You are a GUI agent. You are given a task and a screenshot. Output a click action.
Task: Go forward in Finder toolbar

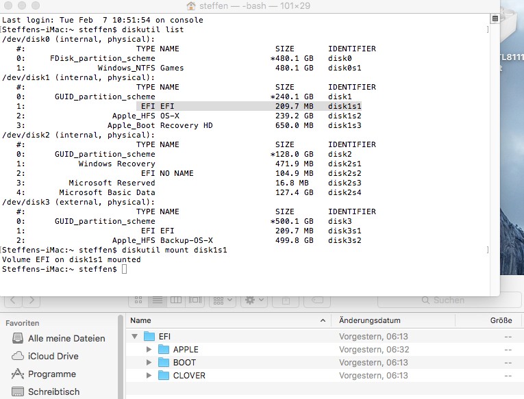tap(32, 300)
